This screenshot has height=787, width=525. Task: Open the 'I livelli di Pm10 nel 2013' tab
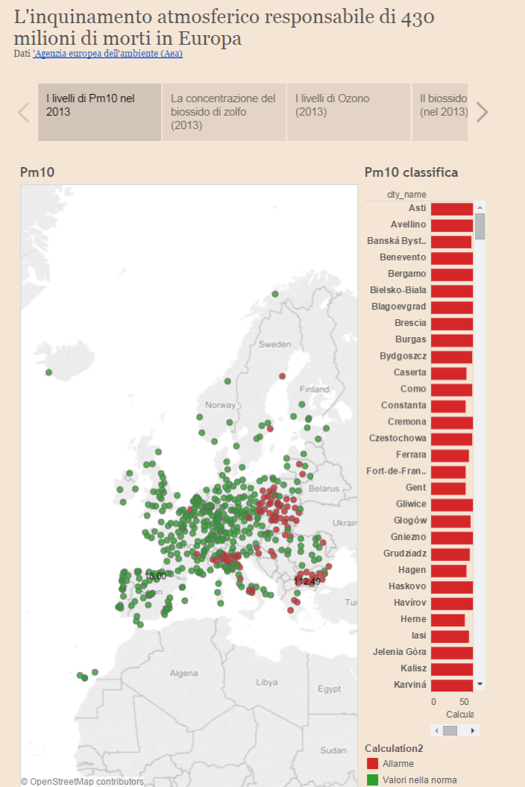pyautogui.click(x=99, y=112)
